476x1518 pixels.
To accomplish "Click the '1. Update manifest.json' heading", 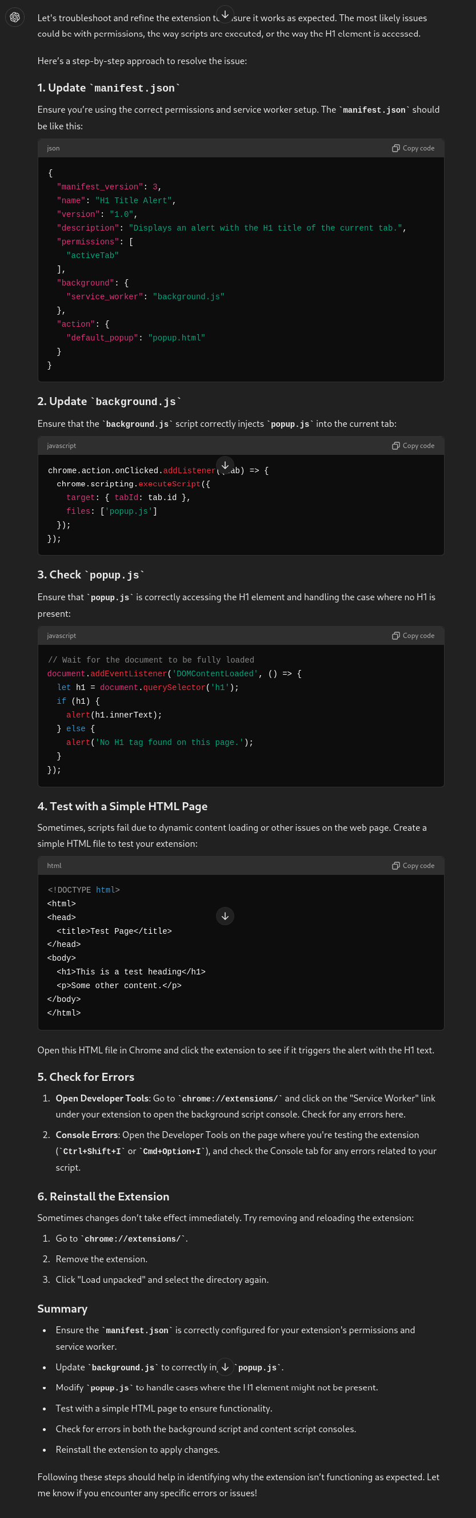I will point(109,88).
